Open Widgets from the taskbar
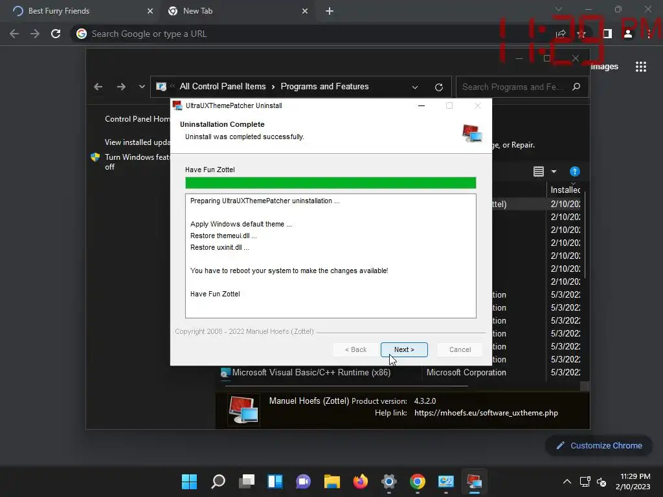 pyautogui.click(x=275, y=481)
